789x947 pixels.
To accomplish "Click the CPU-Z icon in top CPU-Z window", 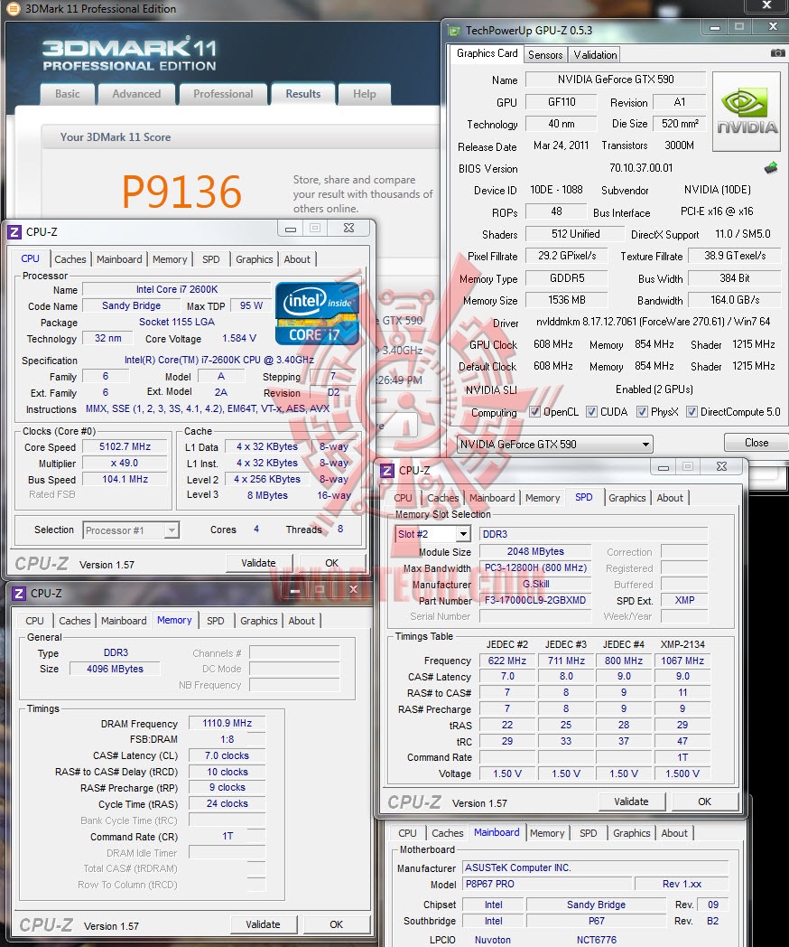I will (14, 232).
